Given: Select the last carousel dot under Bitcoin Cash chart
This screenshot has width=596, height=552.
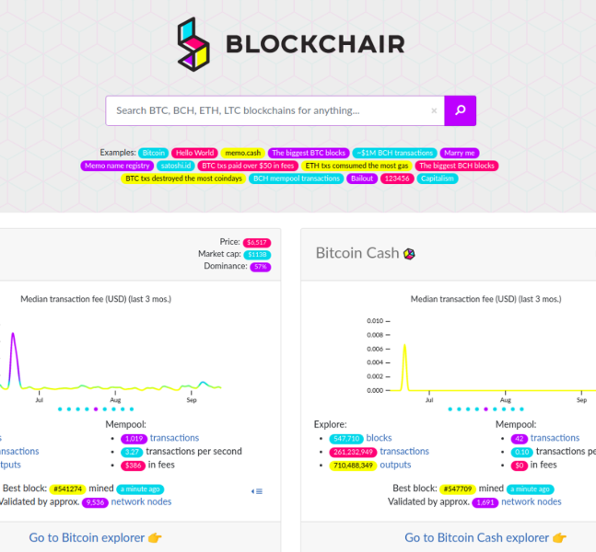Looking at the screenshot, I should (x=521, y=408).
